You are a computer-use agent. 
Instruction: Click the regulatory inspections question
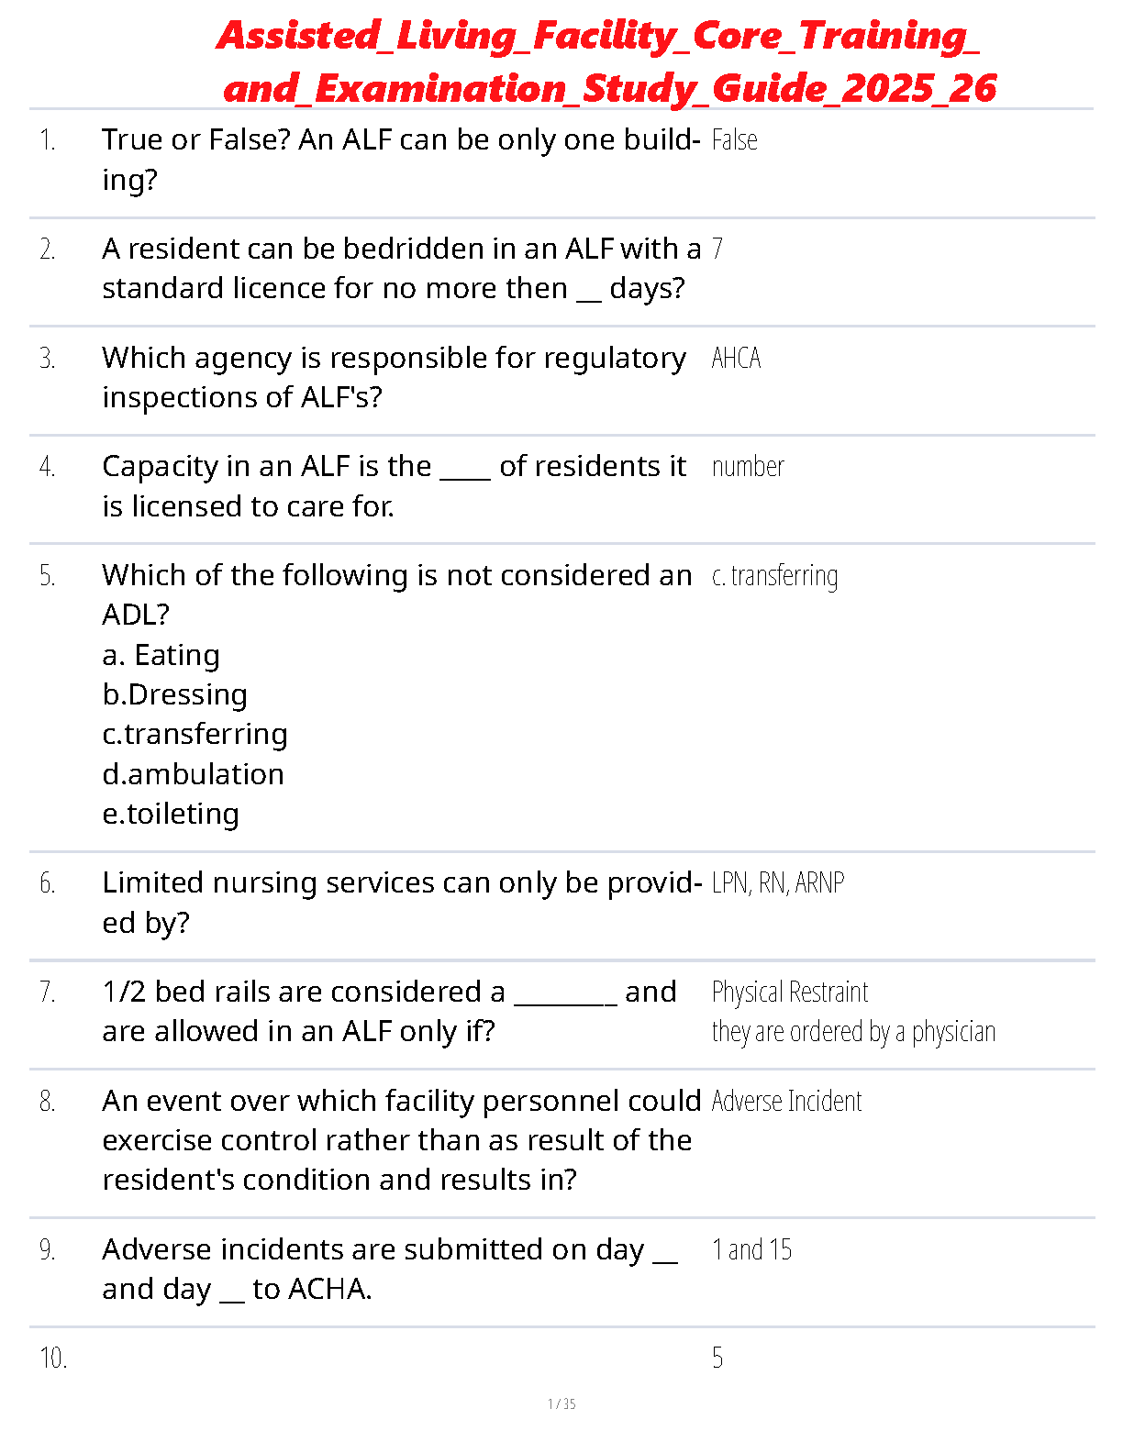(394, 377)
